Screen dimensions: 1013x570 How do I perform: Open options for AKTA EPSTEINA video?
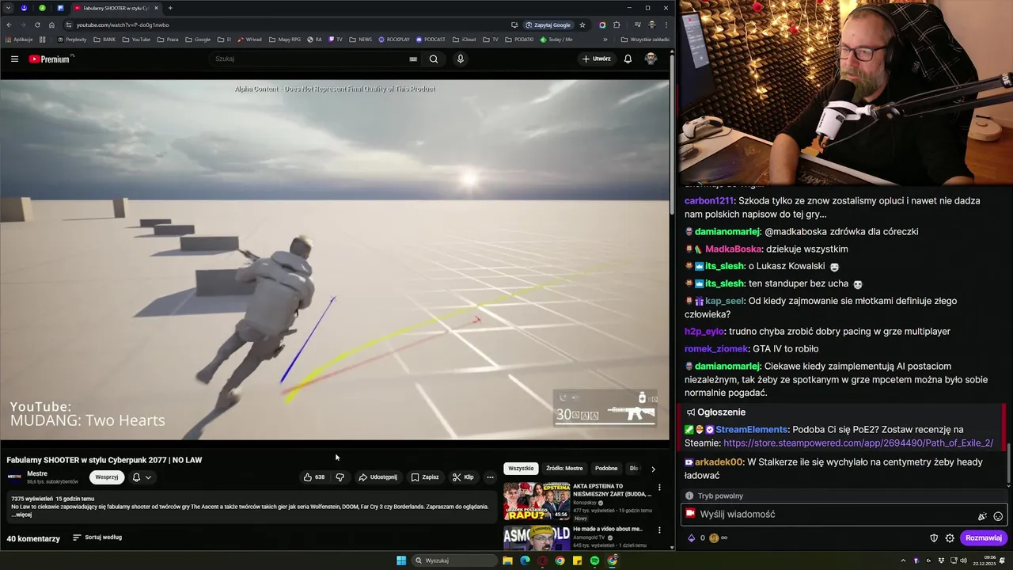pos(659,488)
